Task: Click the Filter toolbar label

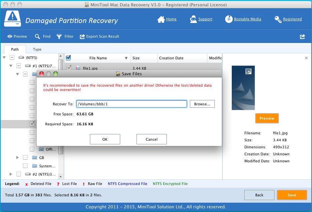Action: point(69,36)
